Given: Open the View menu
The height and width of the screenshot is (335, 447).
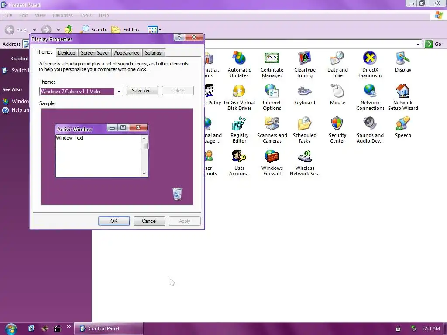Looking at the screenshot, I should coord(40,15).
